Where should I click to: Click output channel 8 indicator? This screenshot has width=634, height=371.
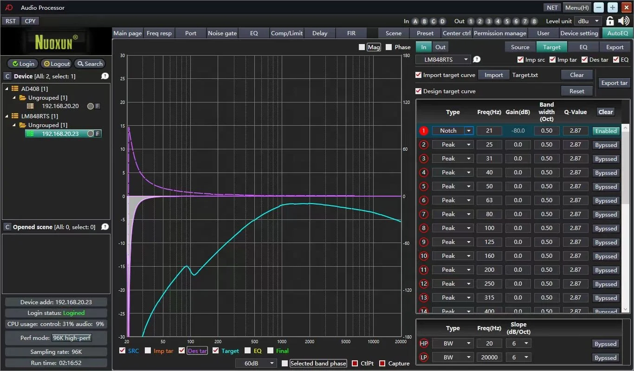coord(534,21)
